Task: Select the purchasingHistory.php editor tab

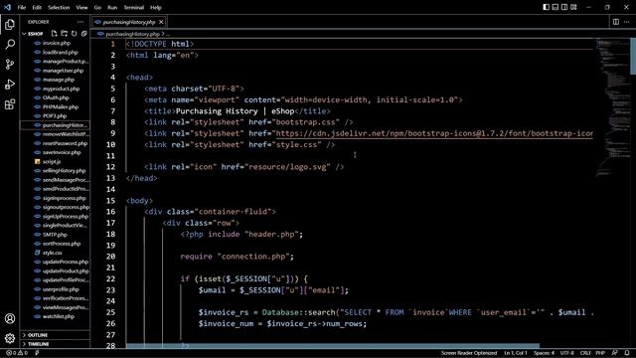Action: pos(128,22)
